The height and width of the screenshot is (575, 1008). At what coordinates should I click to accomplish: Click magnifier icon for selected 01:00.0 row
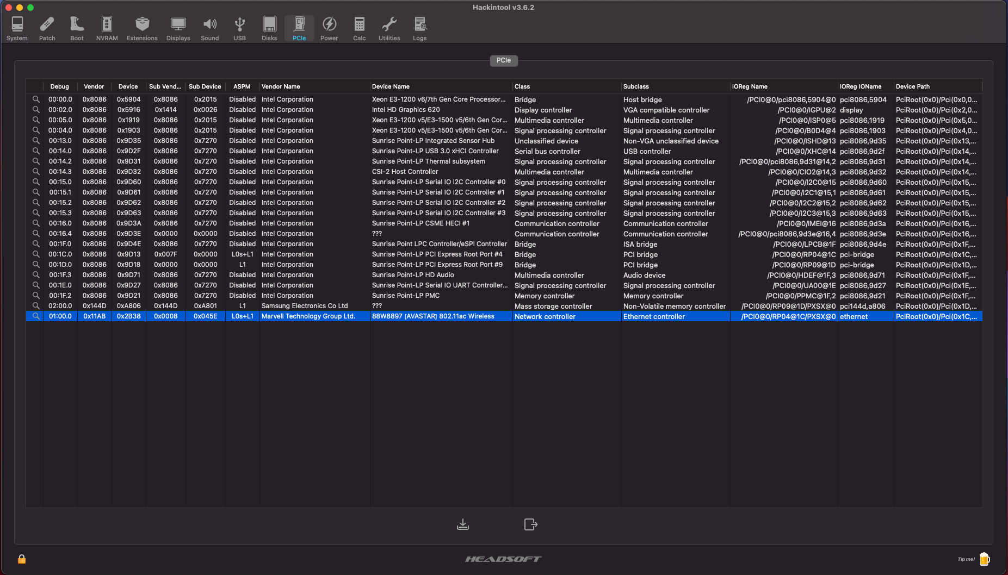[x=36, y=316]
